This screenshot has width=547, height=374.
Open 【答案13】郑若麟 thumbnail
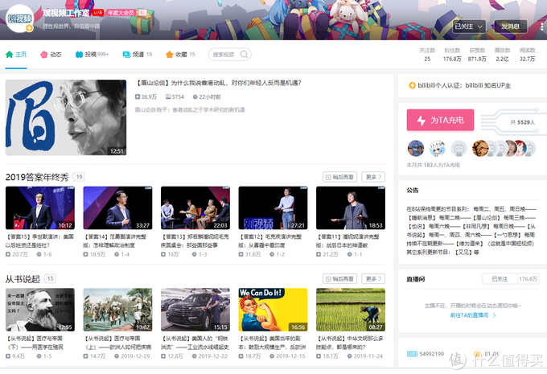pos(195,208)
